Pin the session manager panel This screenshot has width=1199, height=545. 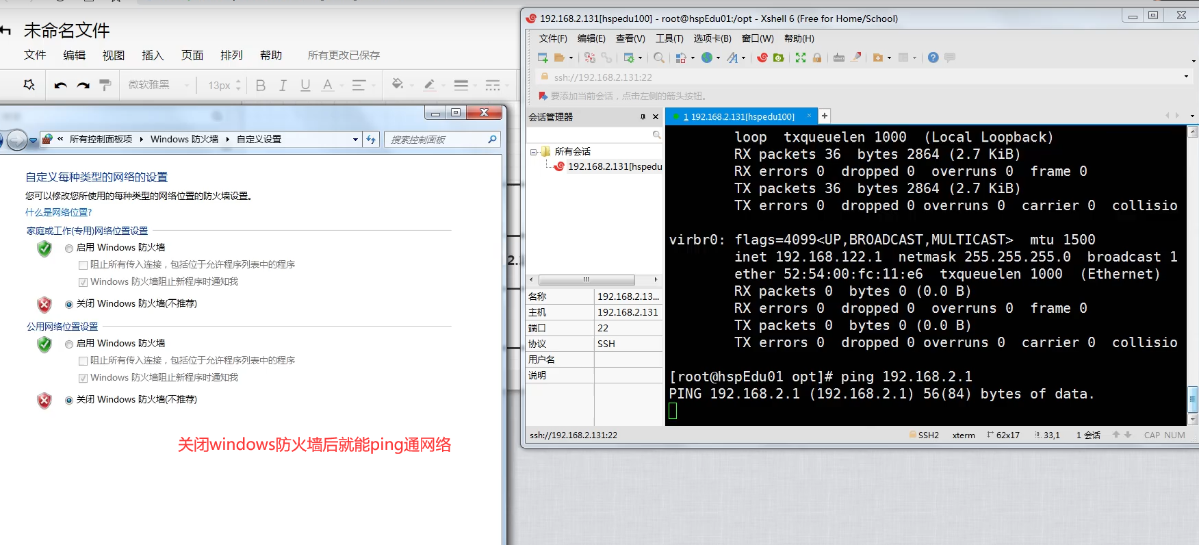(643, 117)
